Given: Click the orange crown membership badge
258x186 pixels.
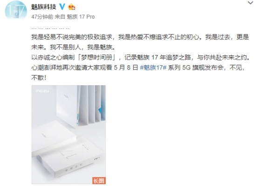Looking at the screenshot, I should click(x=72, y=7).
